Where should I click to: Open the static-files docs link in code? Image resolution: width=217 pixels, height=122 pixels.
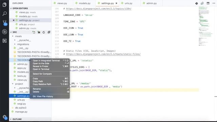[x=103, y=54]
